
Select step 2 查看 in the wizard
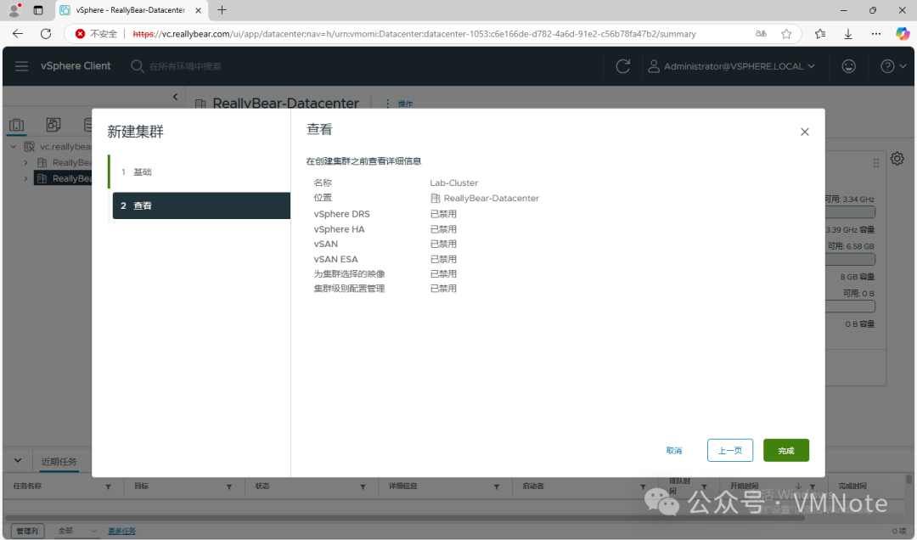201,205
